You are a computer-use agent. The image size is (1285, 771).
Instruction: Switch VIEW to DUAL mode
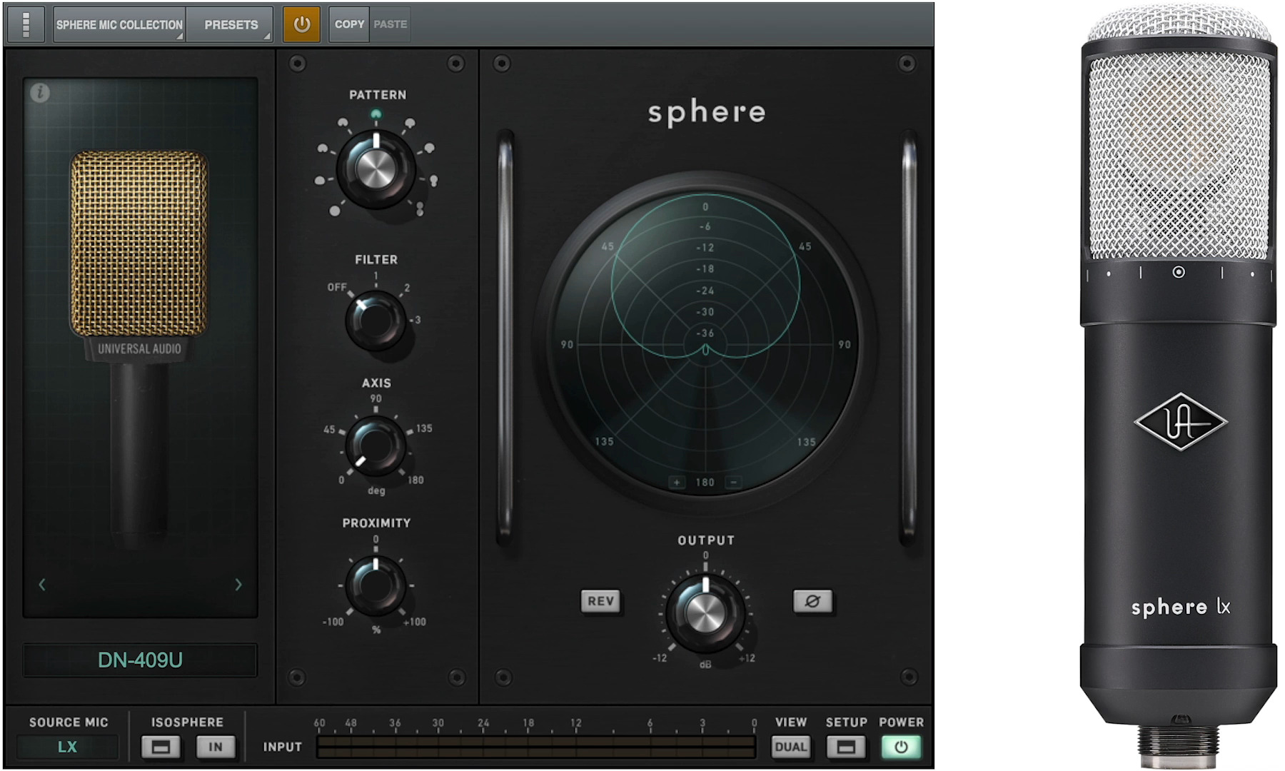pyautogui.click(x=790, y=747)
